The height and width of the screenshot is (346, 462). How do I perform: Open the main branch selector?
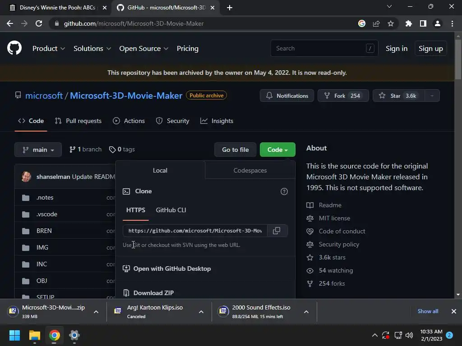pyautogui.click(x=38, y=150)
